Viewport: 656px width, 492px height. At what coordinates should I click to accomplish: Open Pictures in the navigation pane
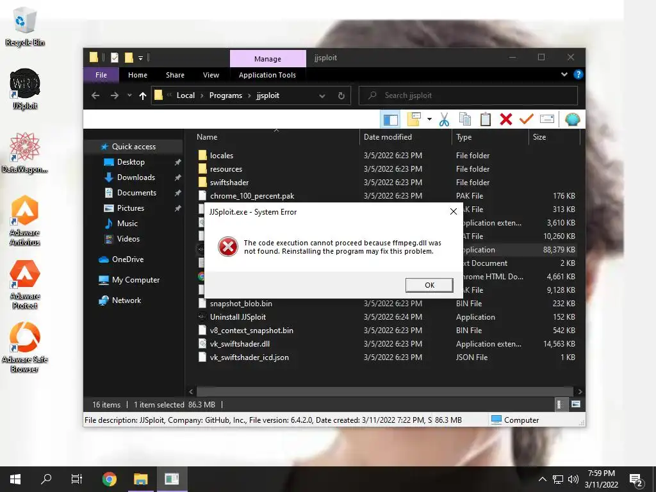(x=131, y=208)
